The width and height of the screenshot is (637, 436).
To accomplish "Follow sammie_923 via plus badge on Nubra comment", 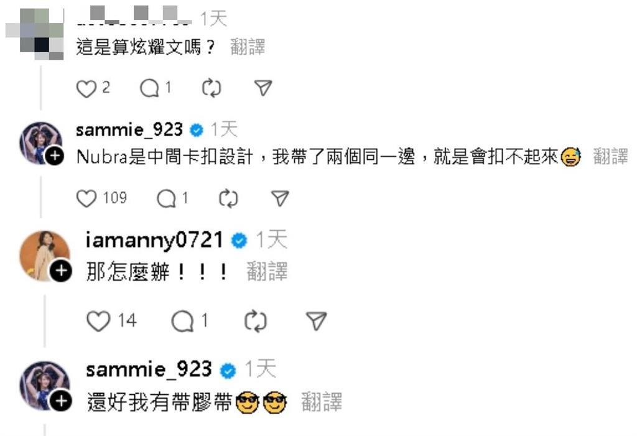I will click(55, 156).
